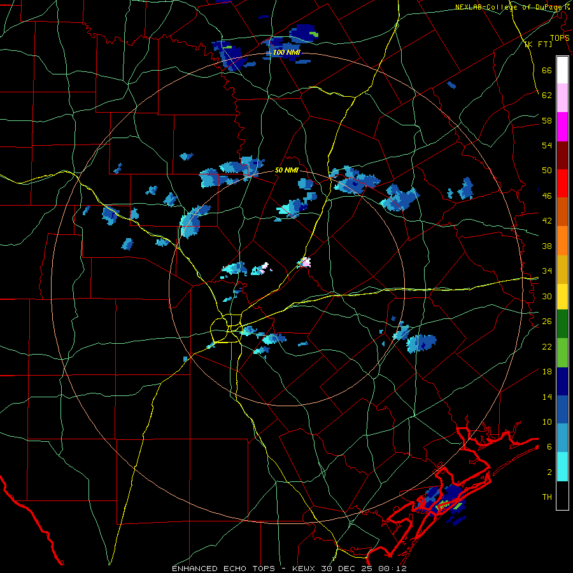The image size is (573, 573).
Task: Click the 100 NMI range ring label
Action: point(286,52)
